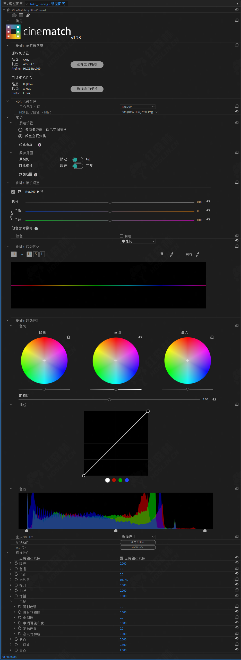Collapse 步骤1: 传感器匹配 section
The height and width of the screenshot is (660, 241).
click(x=7, y=45)
